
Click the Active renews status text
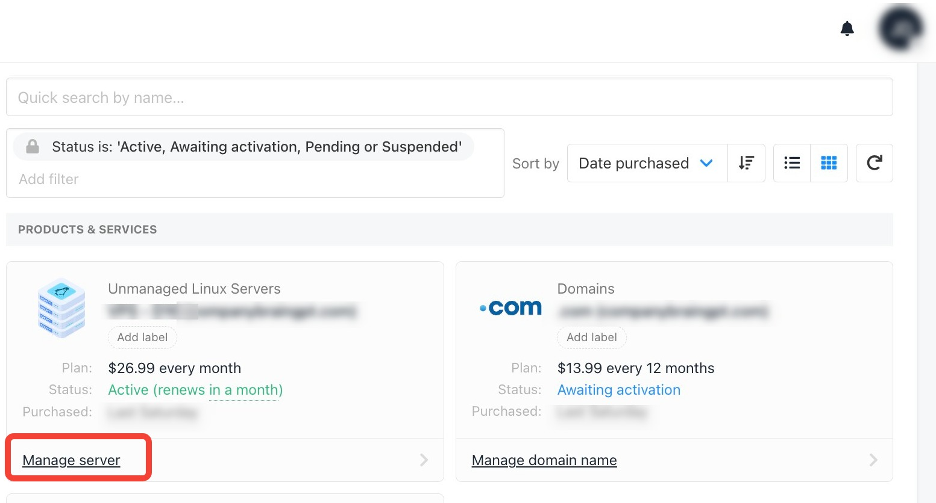tap(195, 390)
